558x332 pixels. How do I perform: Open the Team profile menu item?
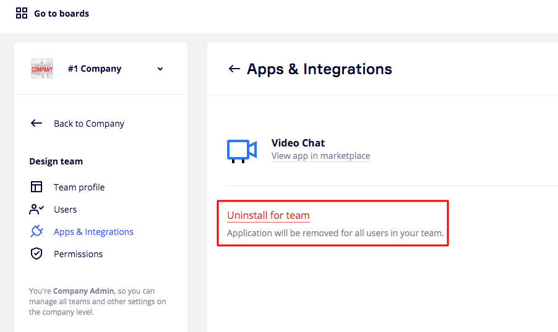[x=79, y=187]
